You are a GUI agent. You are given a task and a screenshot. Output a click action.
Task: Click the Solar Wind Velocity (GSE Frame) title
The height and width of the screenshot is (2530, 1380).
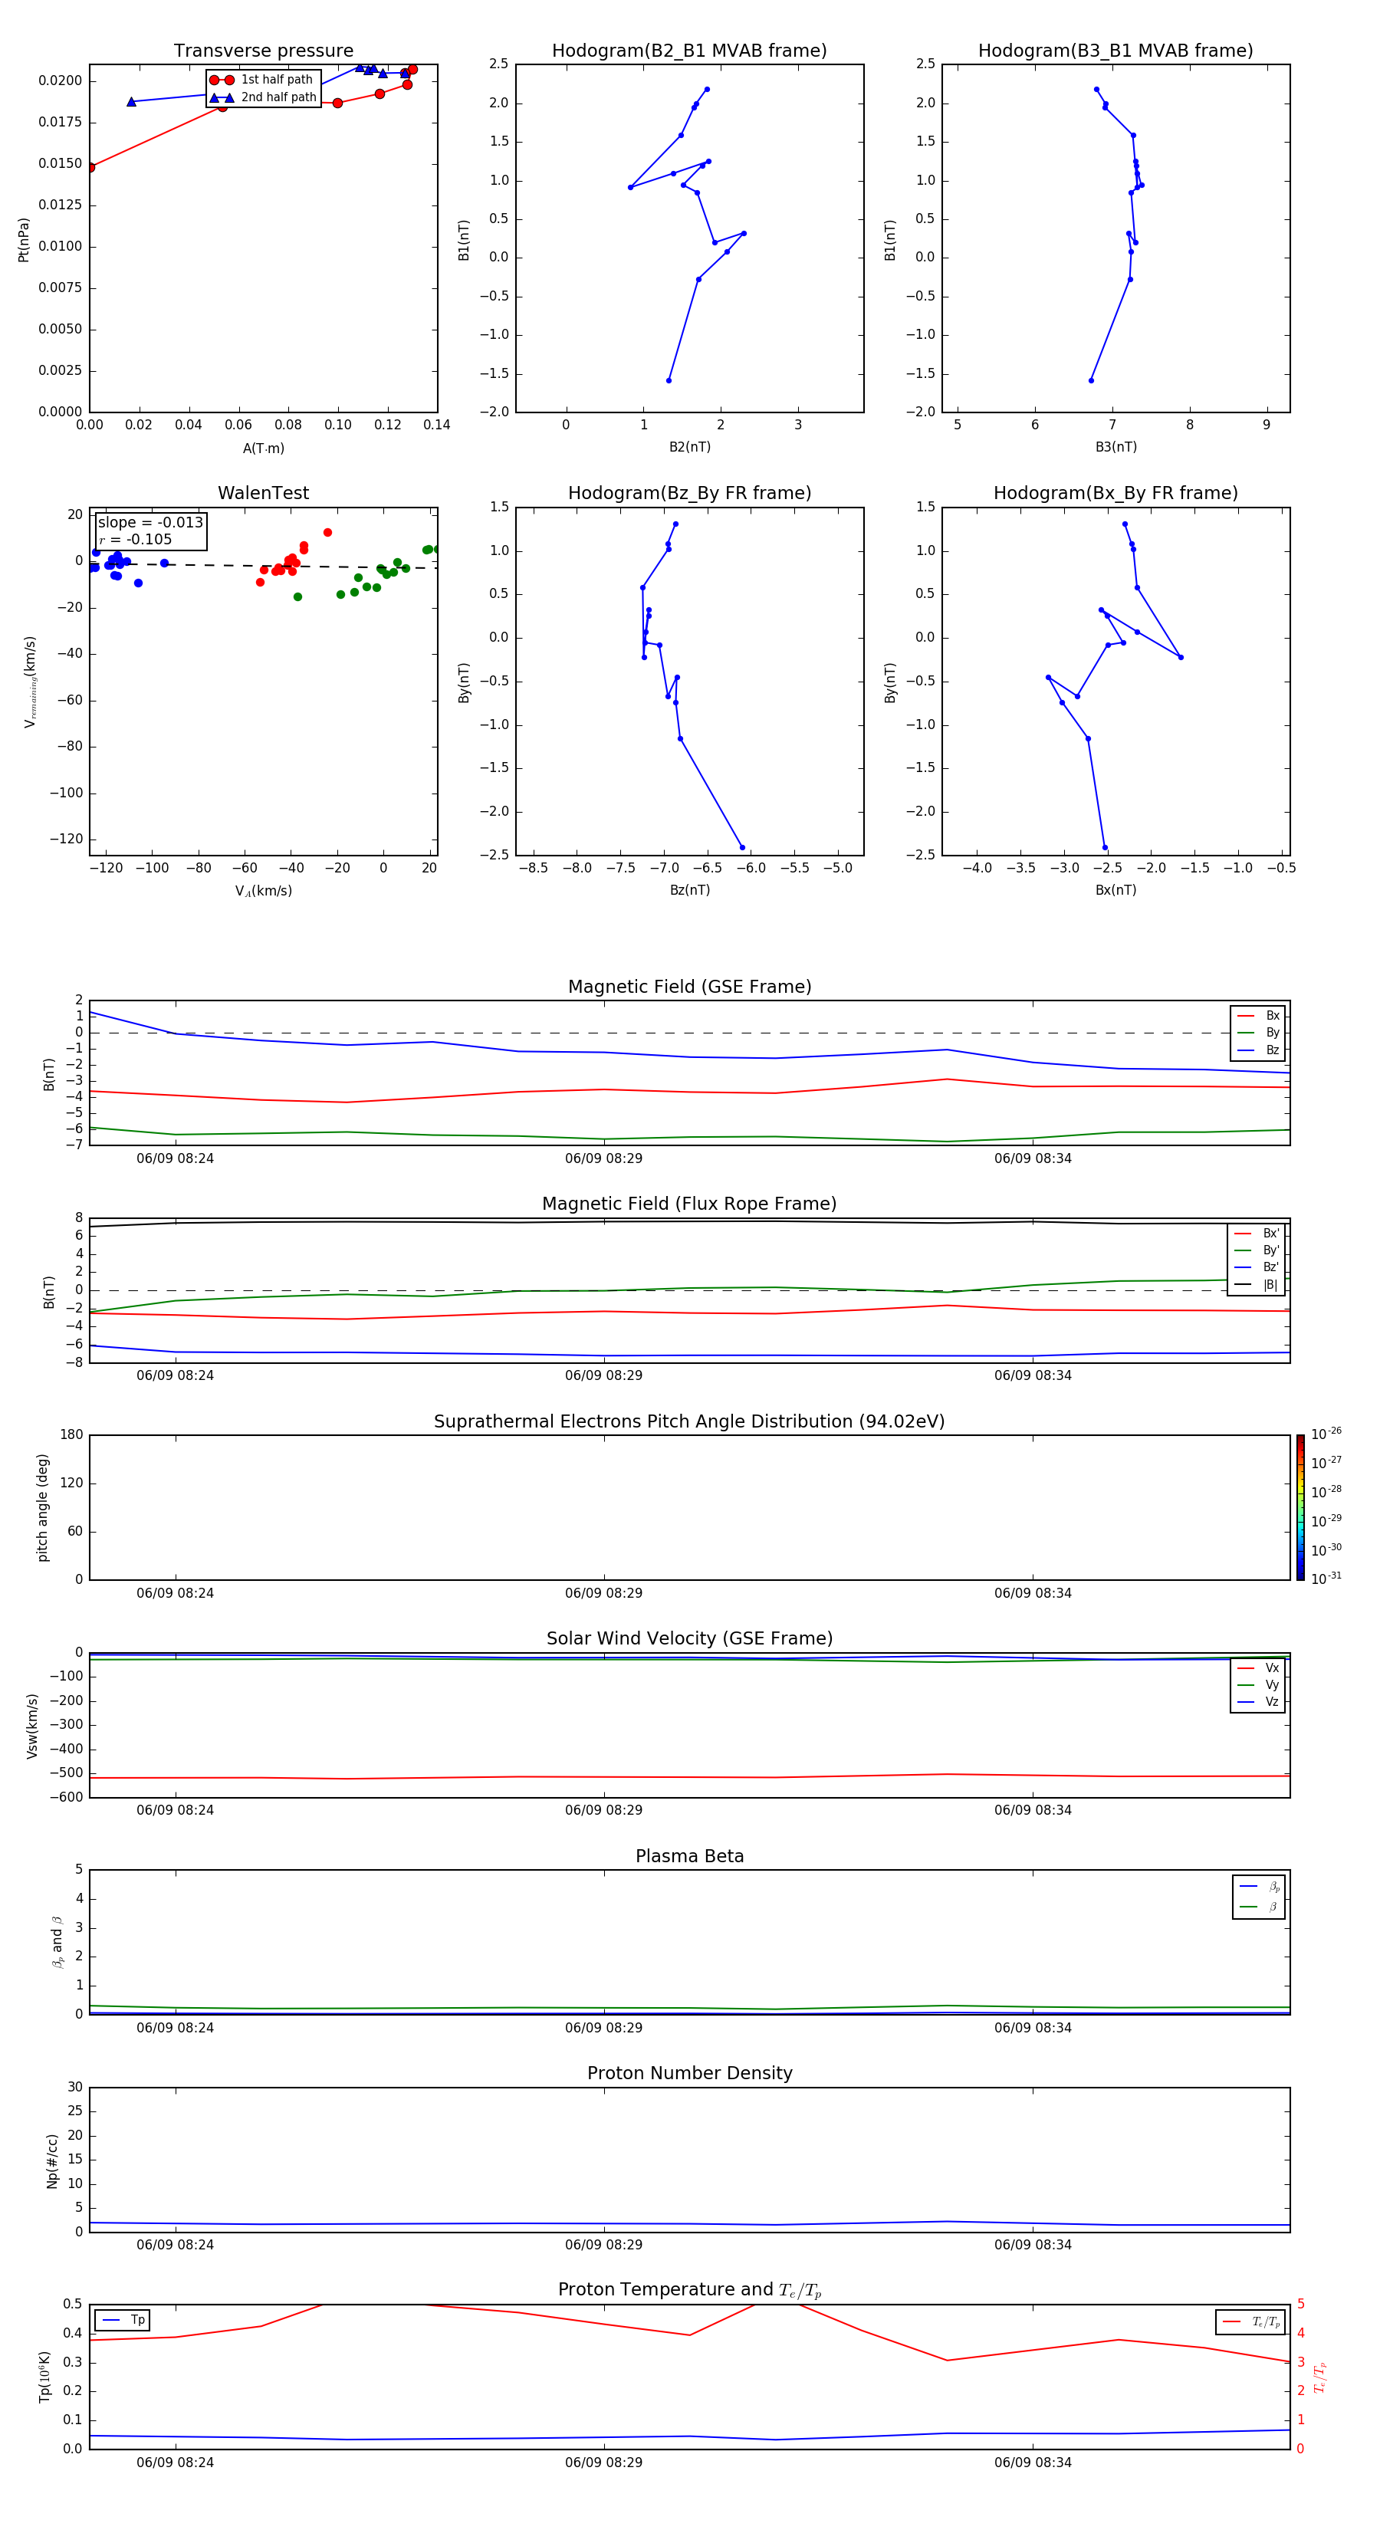coord(689,1639)
